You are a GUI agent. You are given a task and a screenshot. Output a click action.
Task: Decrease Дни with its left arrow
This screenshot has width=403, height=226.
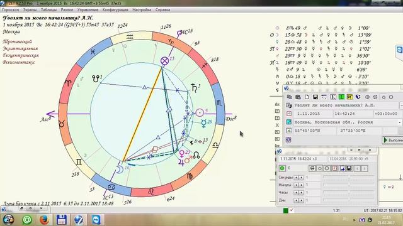pos(297,200)
